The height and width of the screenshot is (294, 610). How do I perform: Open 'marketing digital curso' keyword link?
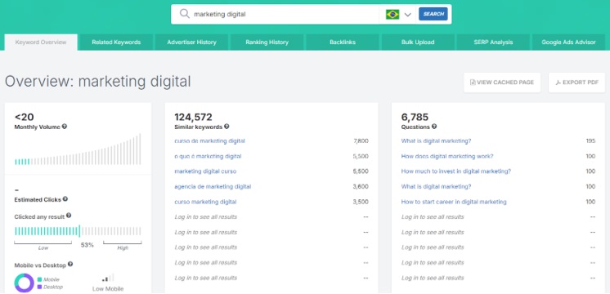(205, 171)
